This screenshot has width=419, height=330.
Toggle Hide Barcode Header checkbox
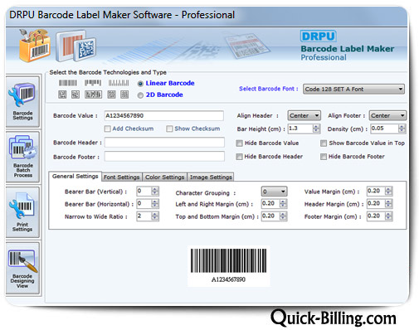pyautogui.click(x=239, y=157)
